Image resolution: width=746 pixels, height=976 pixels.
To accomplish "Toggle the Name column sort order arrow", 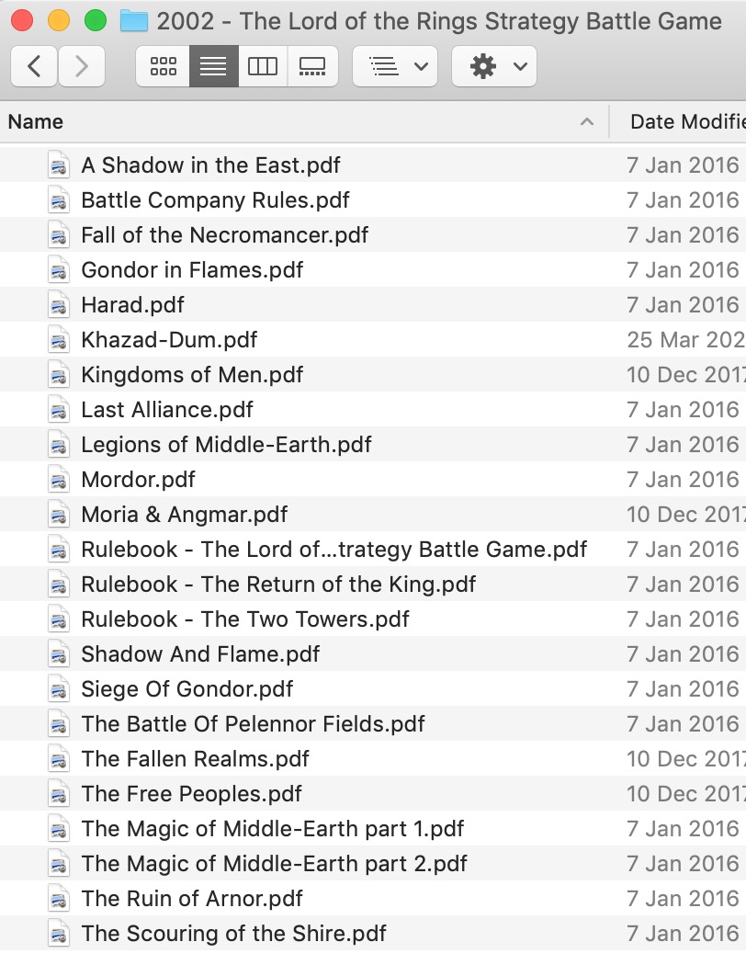I will click(587, 122).
